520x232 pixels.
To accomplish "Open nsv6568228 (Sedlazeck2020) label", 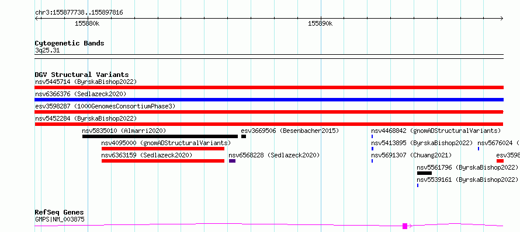I will point(274,155).
